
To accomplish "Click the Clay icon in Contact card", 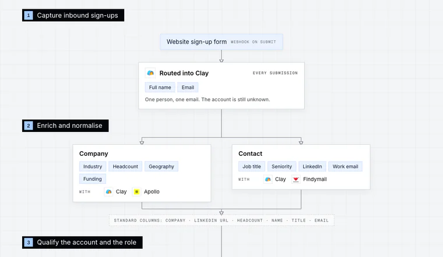I will click(268, 179).
